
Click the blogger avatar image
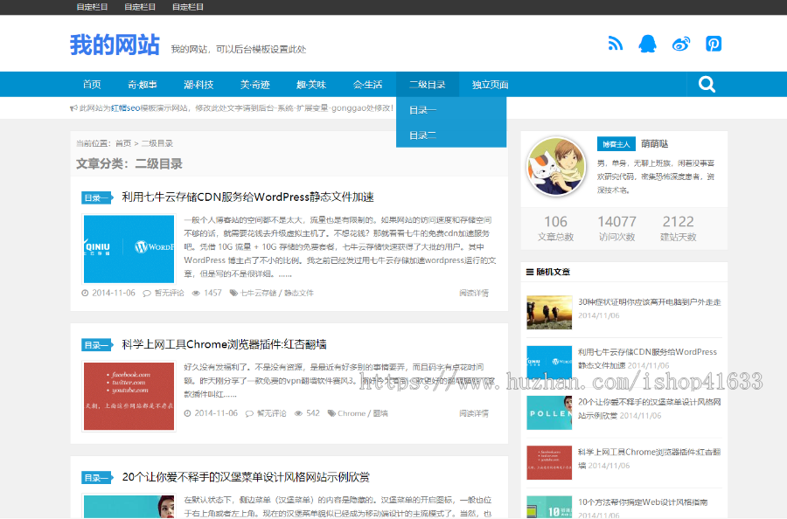click(x=555, y=167)
